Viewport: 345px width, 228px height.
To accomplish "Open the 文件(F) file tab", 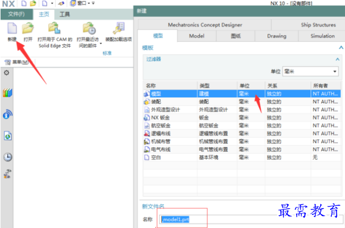I will [17, 14].
